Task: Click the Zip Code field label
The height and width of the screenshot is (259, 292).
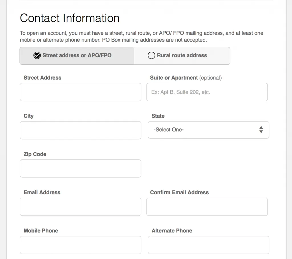Action: [x=35, y=154]
